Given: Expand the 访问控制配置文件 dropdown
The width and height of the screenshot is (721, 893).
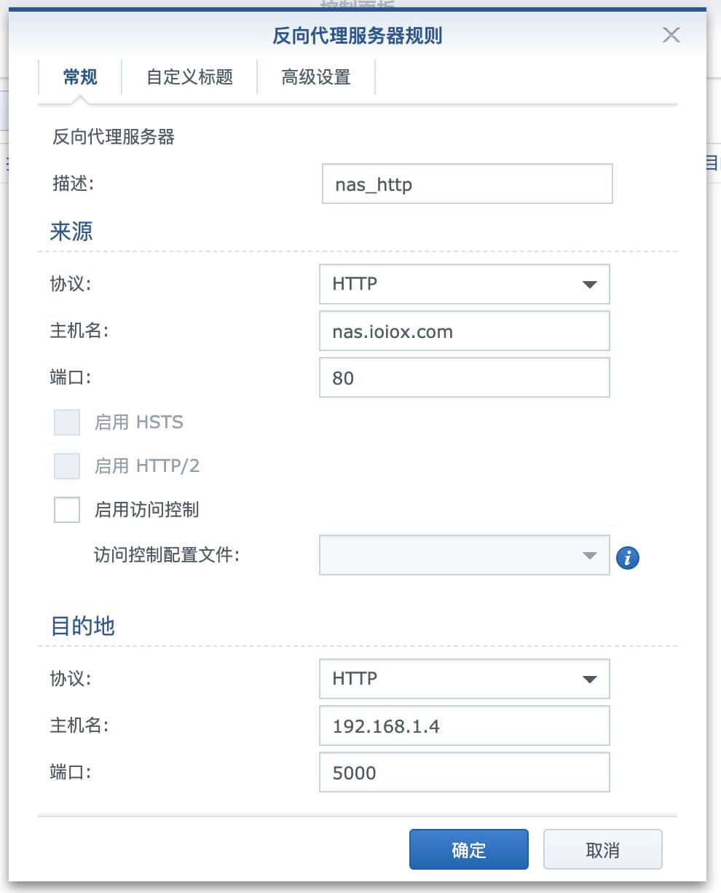Looking at the screenshot, I should coord(464,556).
